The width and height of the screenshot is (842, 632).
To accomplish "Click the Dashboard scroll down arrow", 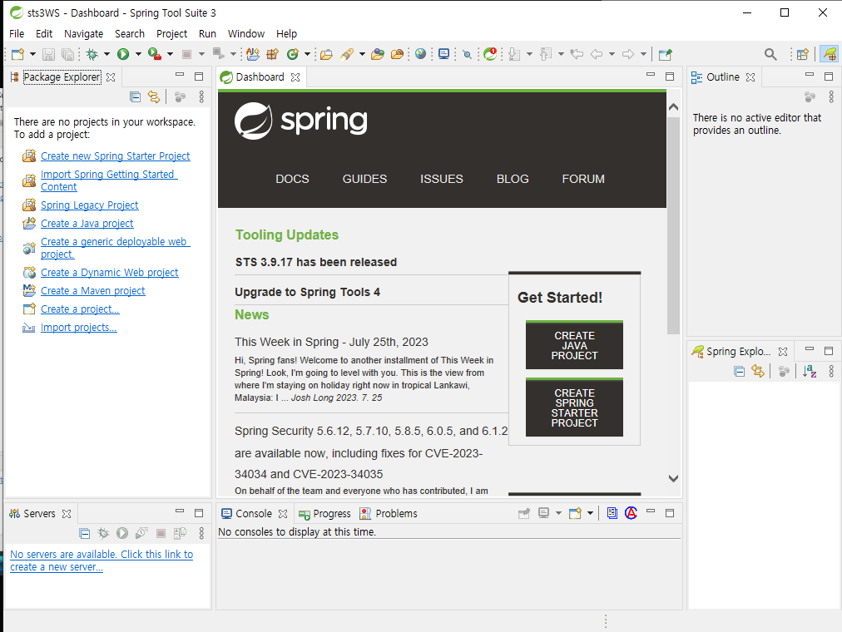I will click(x=673, y=478).
